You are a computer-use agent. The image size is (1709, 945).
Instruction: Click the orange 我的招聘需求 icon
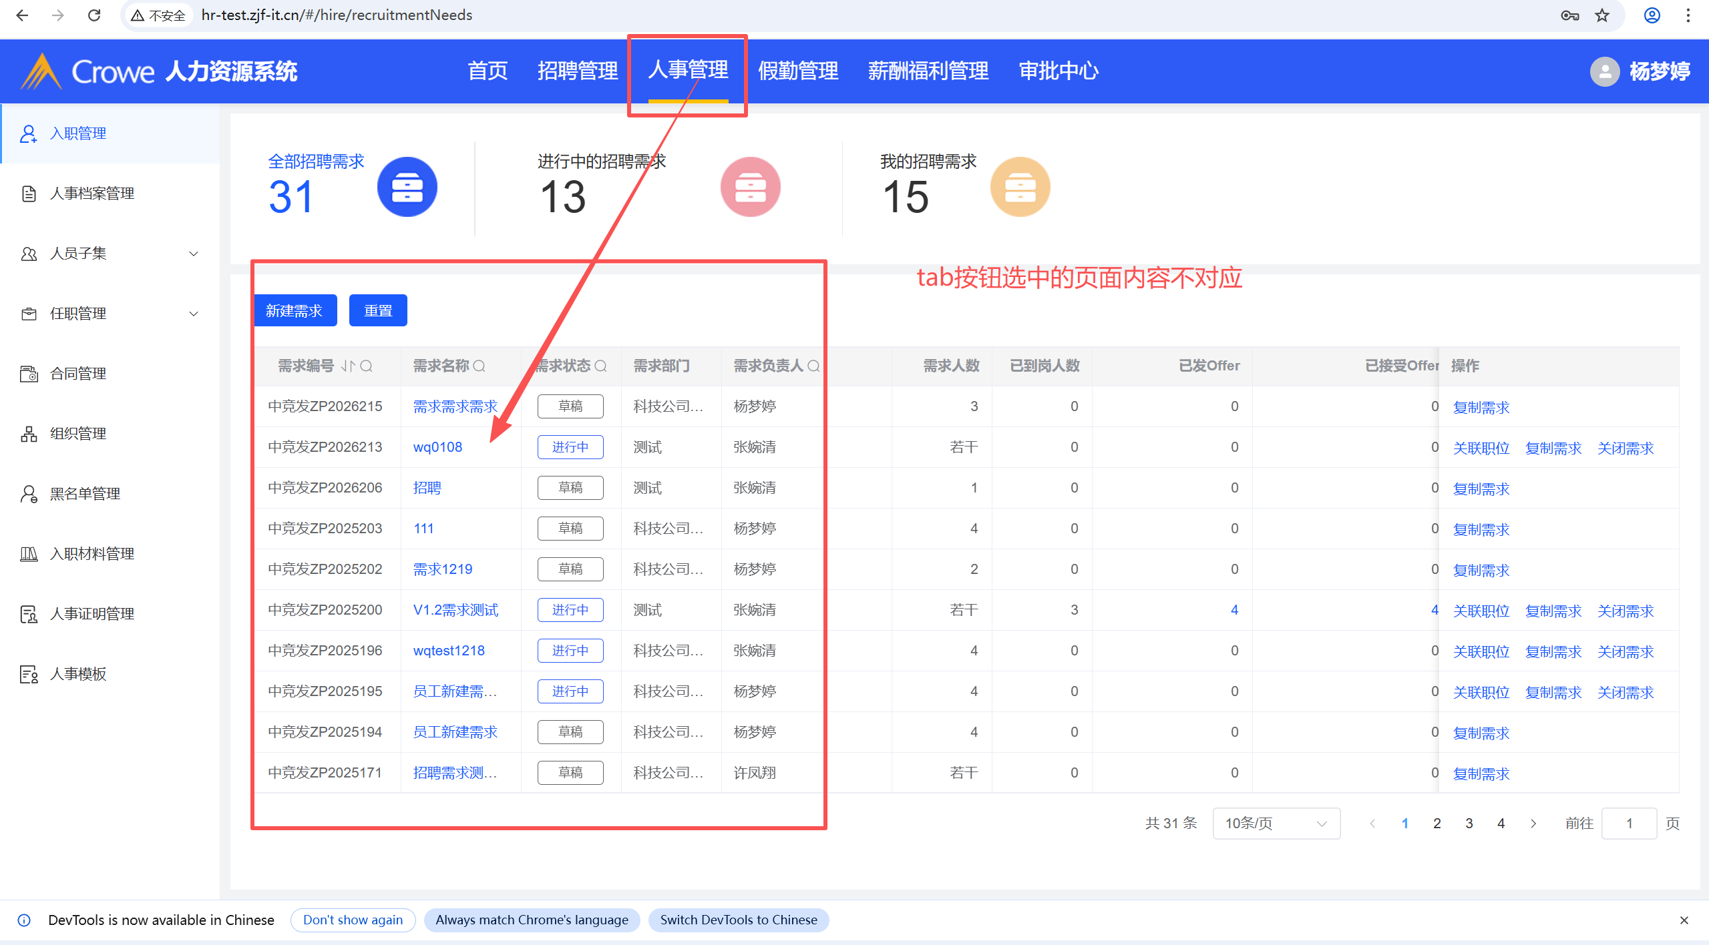1019,187
